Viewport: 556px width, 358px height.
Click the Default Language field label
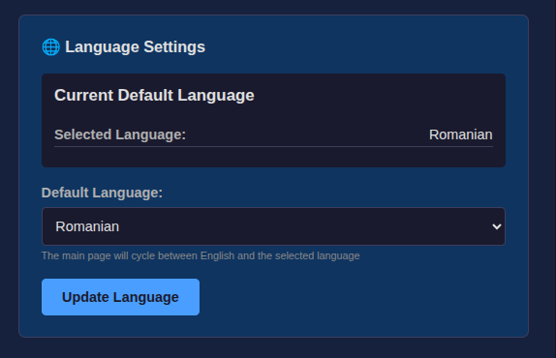click(x=102, y=193)
